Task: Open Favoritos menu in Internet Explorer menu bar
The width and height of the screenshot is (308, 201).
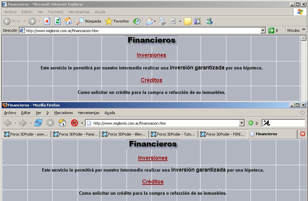Action: (x=56, y=12)
